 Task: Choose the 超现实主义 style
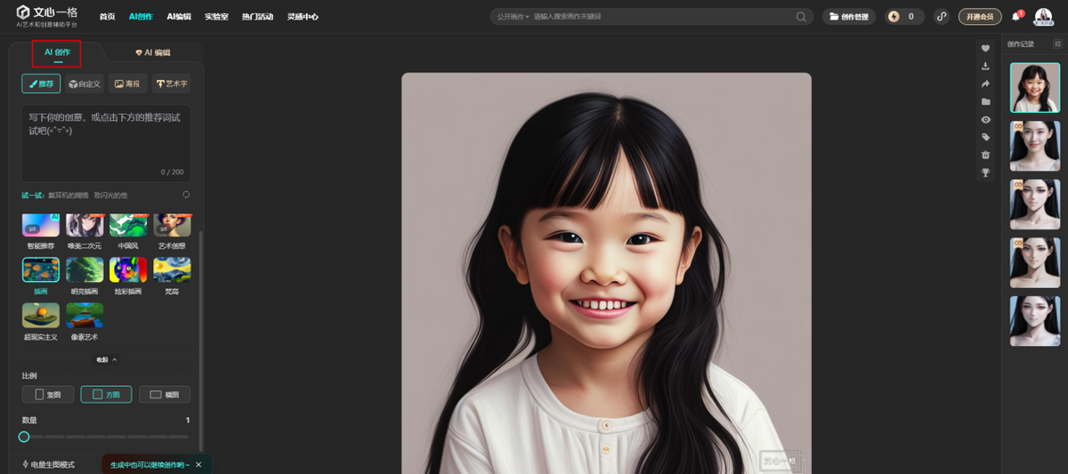[x=41, y=322]
